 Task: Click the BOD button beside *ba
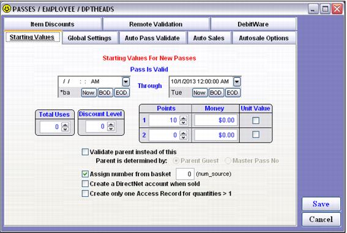(x=105, y=92)
